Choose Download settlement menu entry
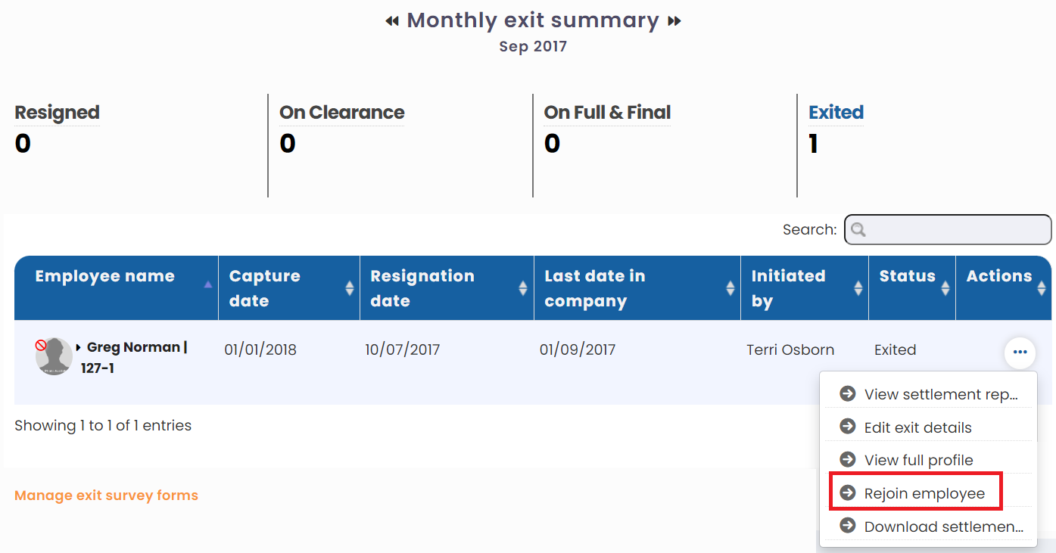The height and width of the screenshot is (553, 1056). (930, 527)
